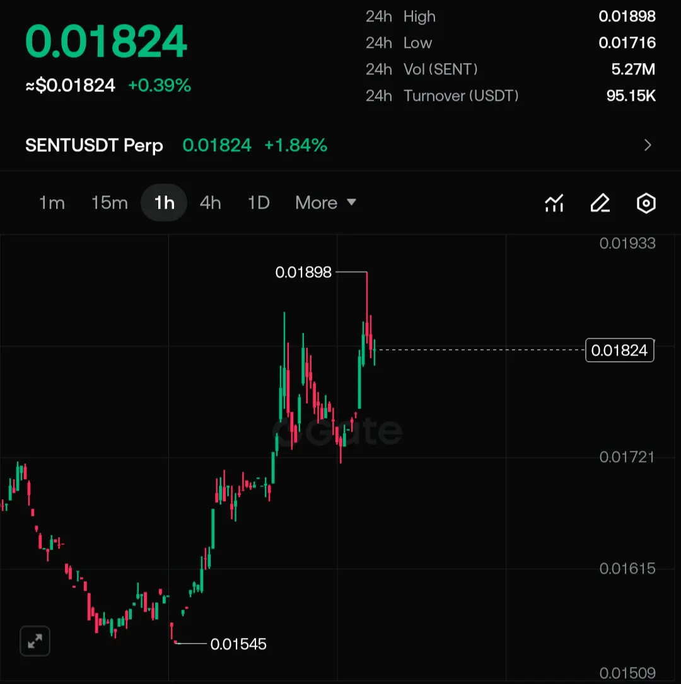681x684 pixels.
Task: Click 24h Turnover value 95.15K
Action: [631, 96]
